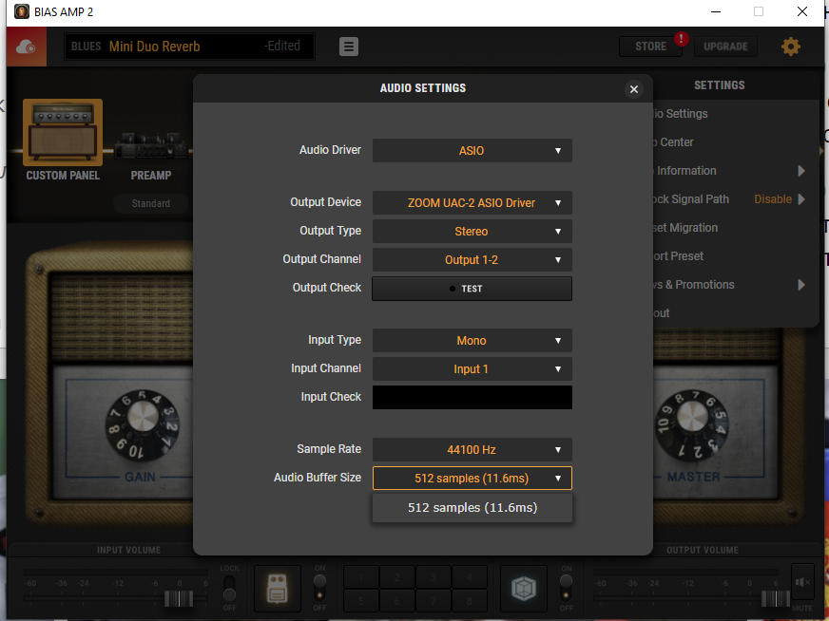The width and height of the screenshot is (829, 621).
Task: Select preset slot 8
Action: click(x=469, y=600)
